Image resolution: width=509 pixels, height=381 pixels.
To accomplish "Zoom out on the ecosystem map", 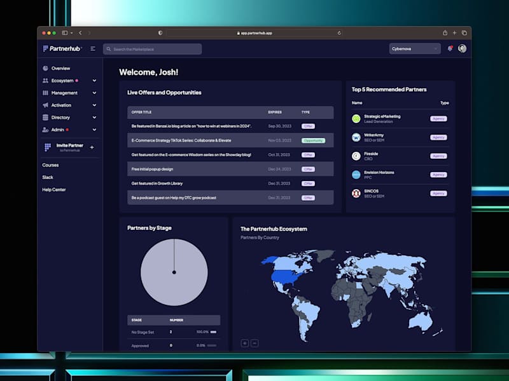I will [255, 343].
